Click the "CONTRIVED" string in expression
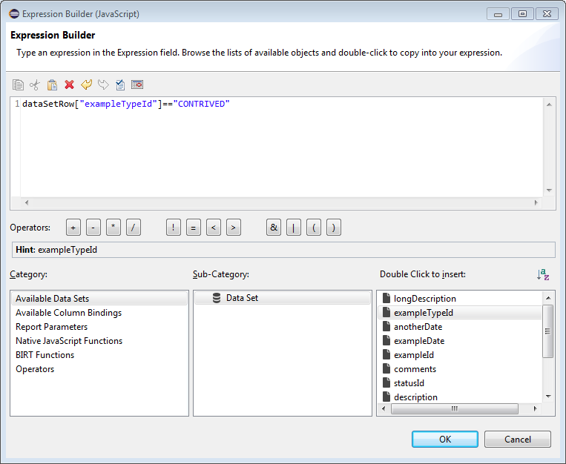 click(202, 104)
